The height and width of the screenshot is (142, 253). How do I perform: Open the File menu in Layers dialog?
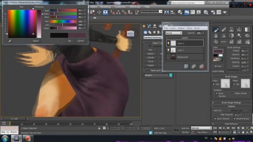[166, 28]
